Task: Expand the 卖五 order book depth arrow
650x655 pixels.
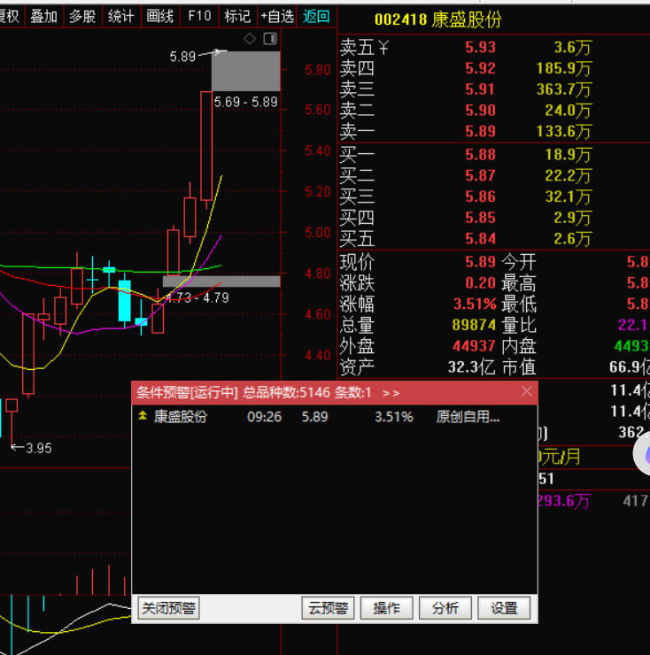Action: click(383, 48)
